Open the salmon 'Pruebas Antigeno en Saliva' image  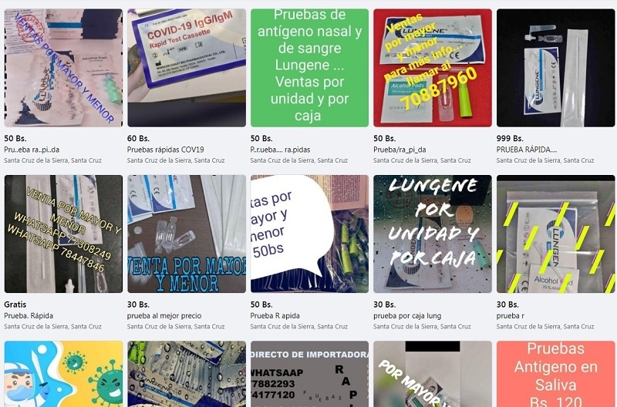(x=555, y=374)
